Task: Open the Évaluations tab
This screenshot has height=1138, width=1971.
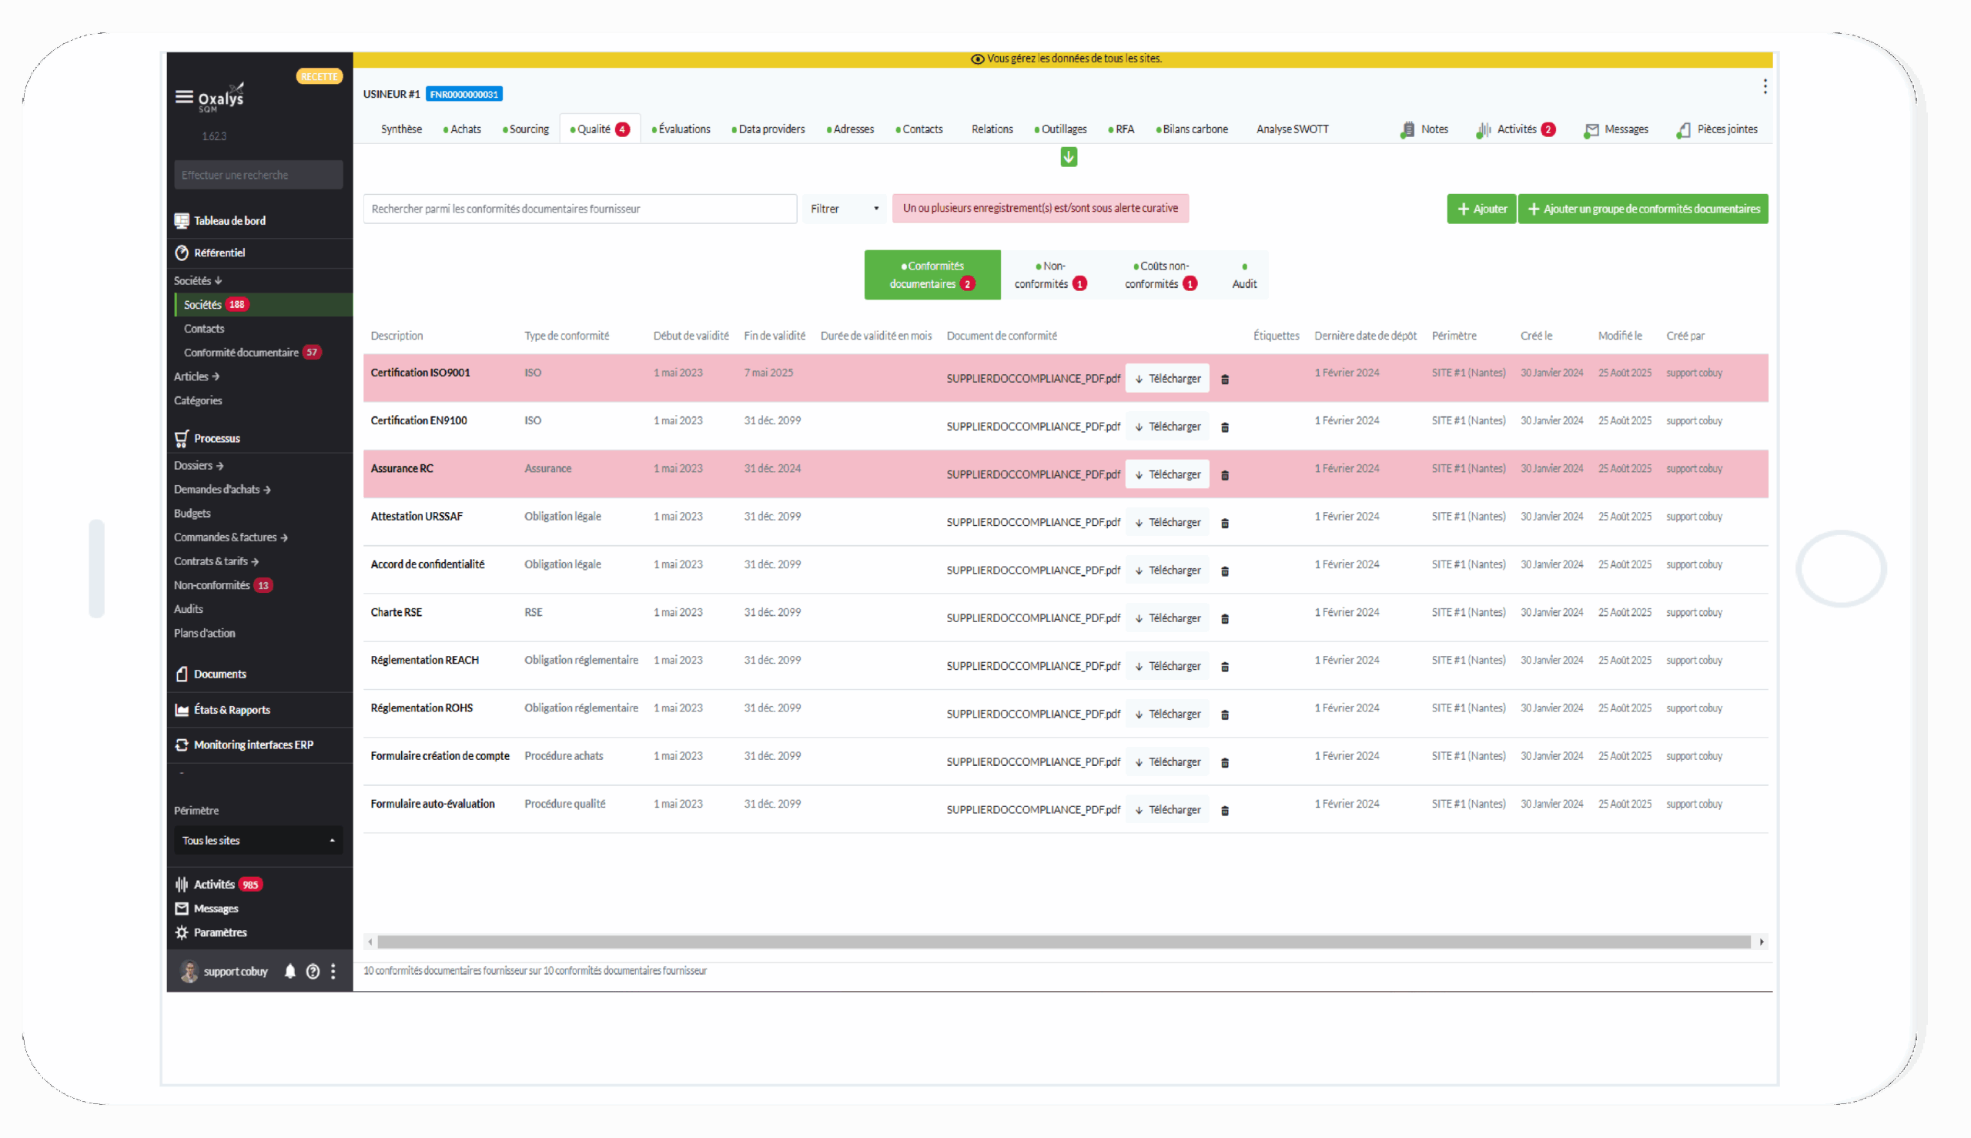Action: coord(684,129)
